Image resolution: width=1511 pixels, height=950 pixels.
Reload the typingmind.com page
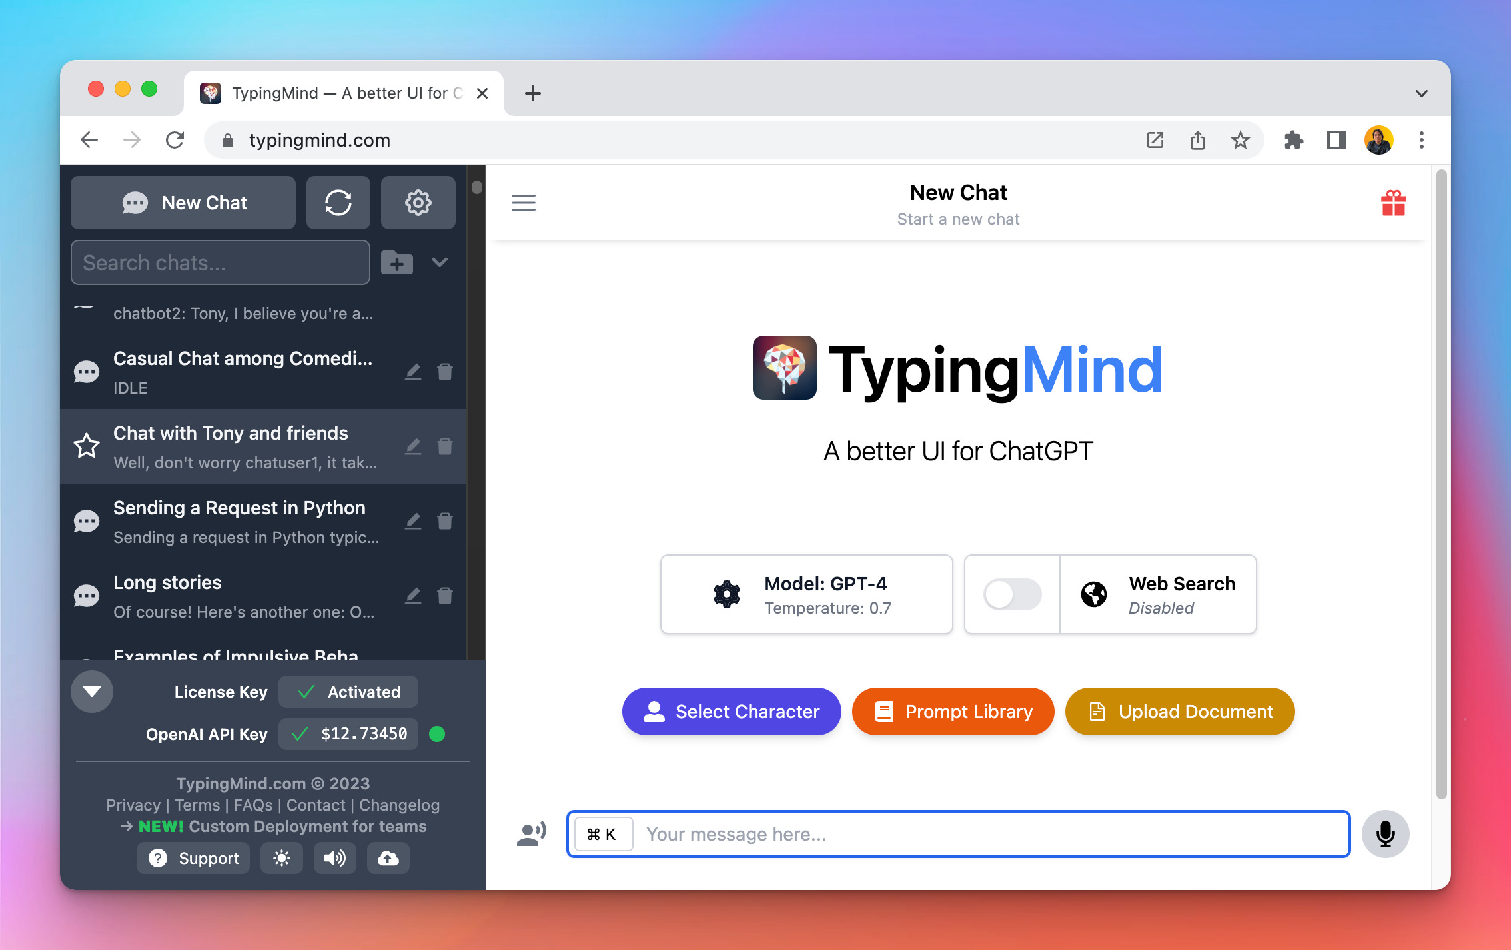[x=175, y=140]
